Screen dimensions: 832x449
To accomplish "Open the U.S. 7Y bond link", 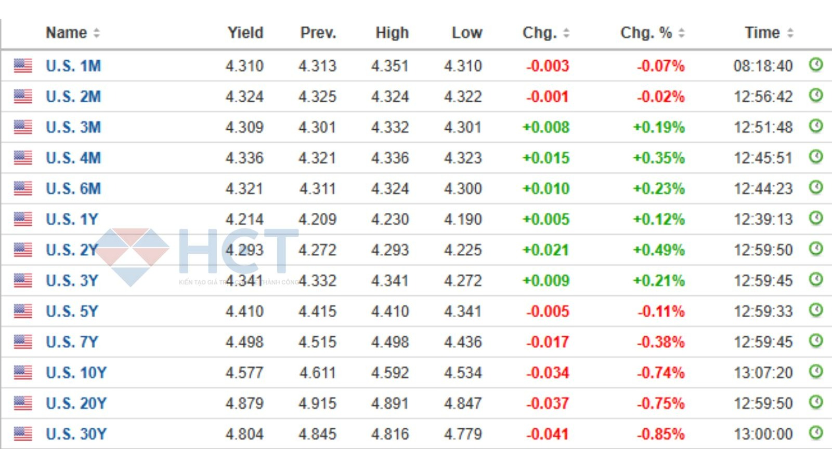I will tap(72, 342).
